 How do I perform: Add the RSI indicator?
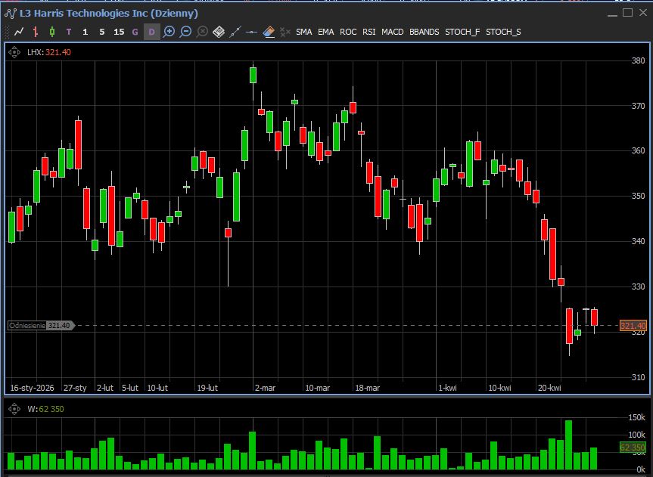tap(368, 32)
